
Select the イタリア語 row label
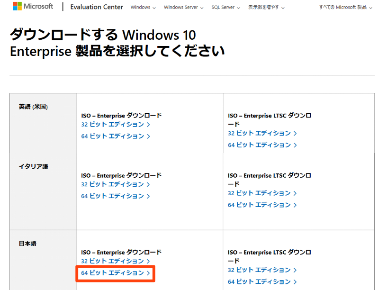[33, 167]
